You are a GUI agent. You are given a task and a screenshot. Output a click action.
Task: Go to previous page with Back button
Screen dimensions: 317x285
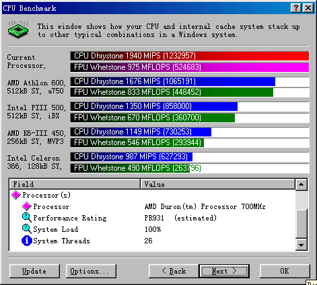[174, 271]
